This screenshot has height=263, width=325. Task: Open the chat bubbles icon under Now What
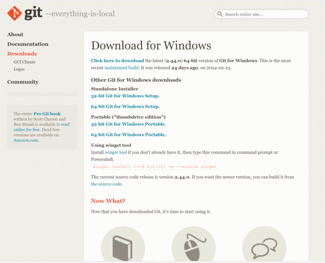pyautogui.click(x=264, y=244)
